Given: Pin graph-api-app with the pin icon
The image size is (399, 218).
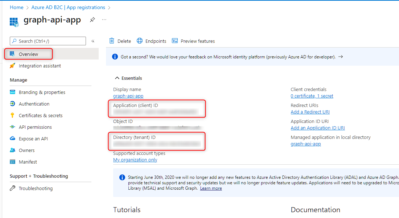Looking at the screenshot, I should pos(92,20).
